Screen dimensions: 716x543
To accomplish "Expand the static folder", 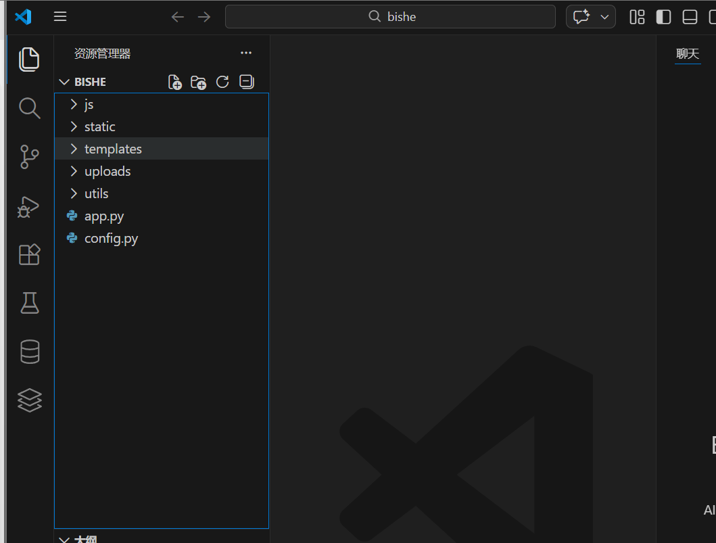I will [x=161, y=126].
